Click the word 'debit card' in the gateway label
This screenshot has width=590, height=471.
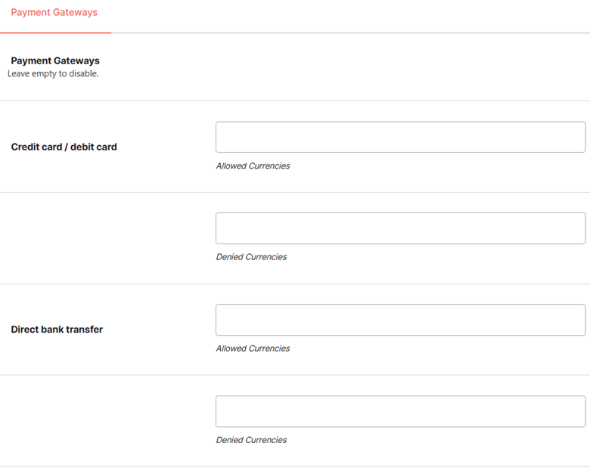[94, 147]
